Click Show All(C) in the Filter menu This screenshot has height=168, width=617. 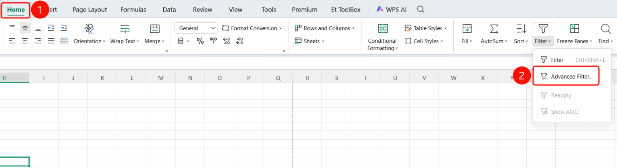click(x=572, y=112)
